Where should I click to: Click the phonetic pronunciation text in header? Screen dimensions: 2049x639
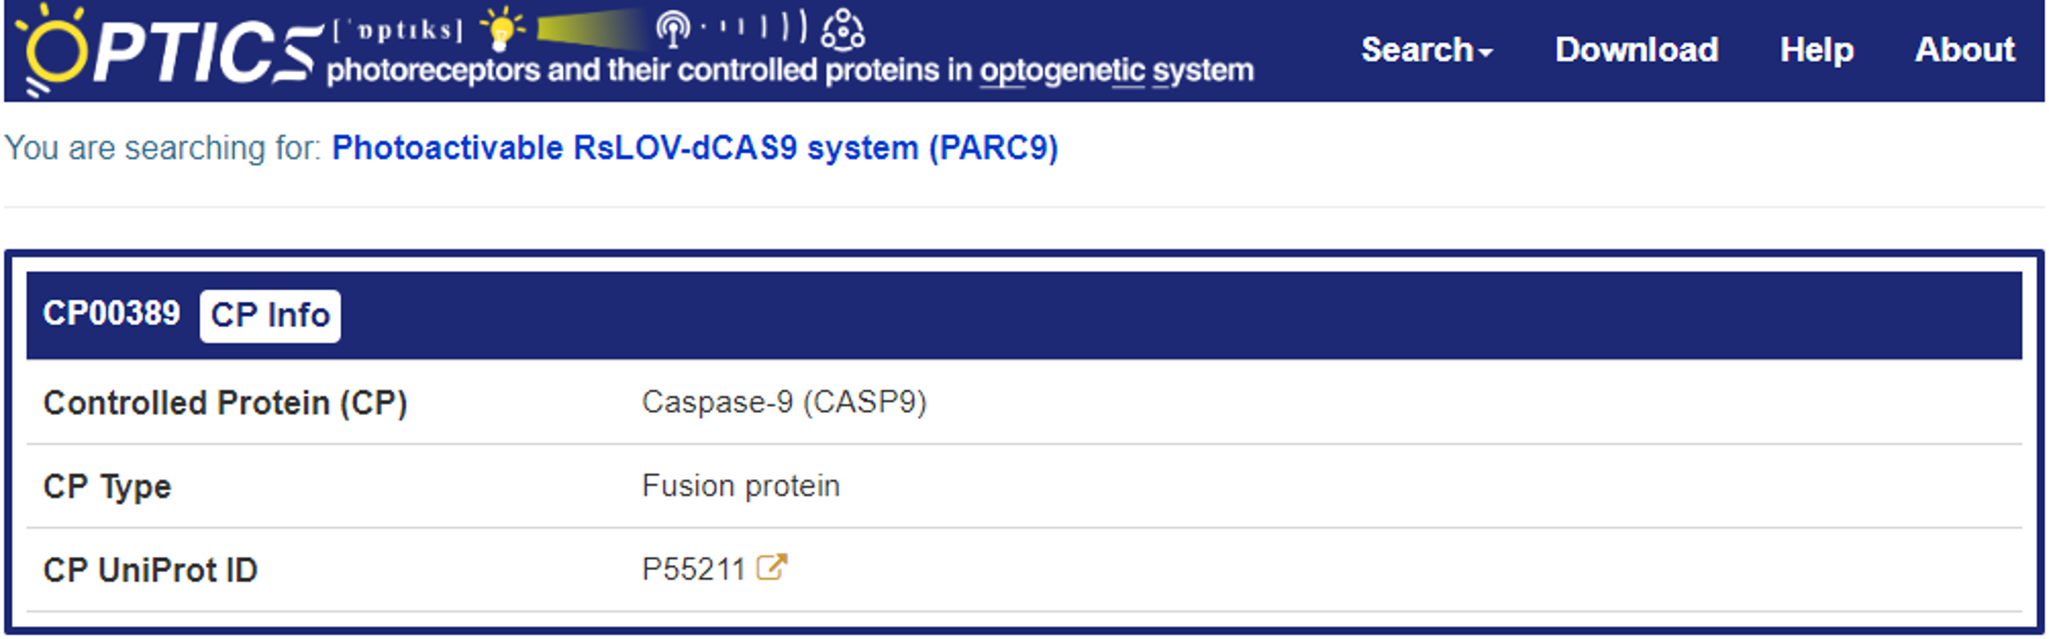tap(397, 30)
